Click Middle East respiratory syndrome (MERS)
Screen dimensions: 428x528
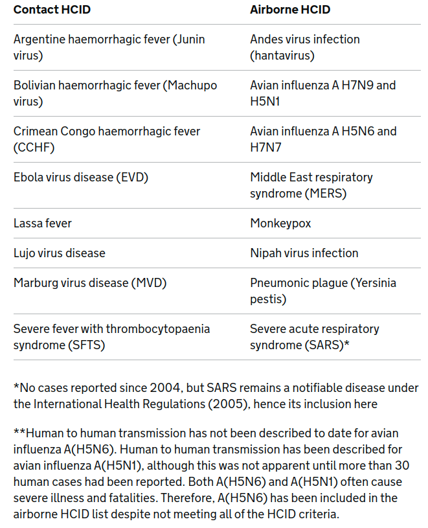click(x=311, y=185)
